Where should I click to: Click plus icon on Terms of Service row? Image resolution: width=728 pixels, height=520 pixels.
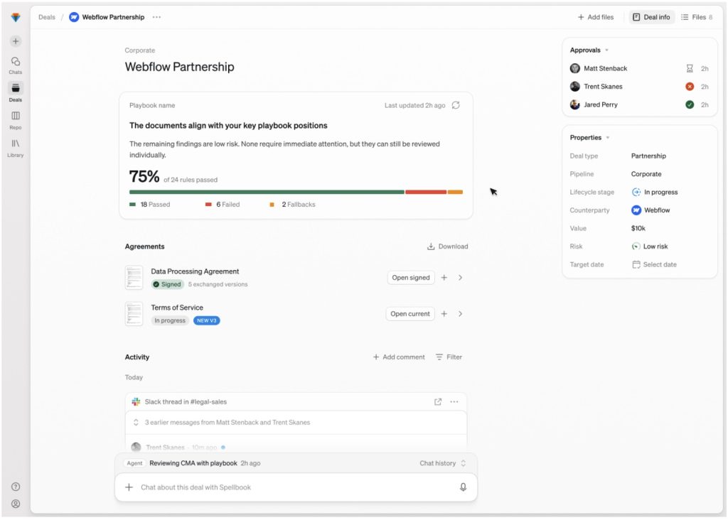pos(444,313)
